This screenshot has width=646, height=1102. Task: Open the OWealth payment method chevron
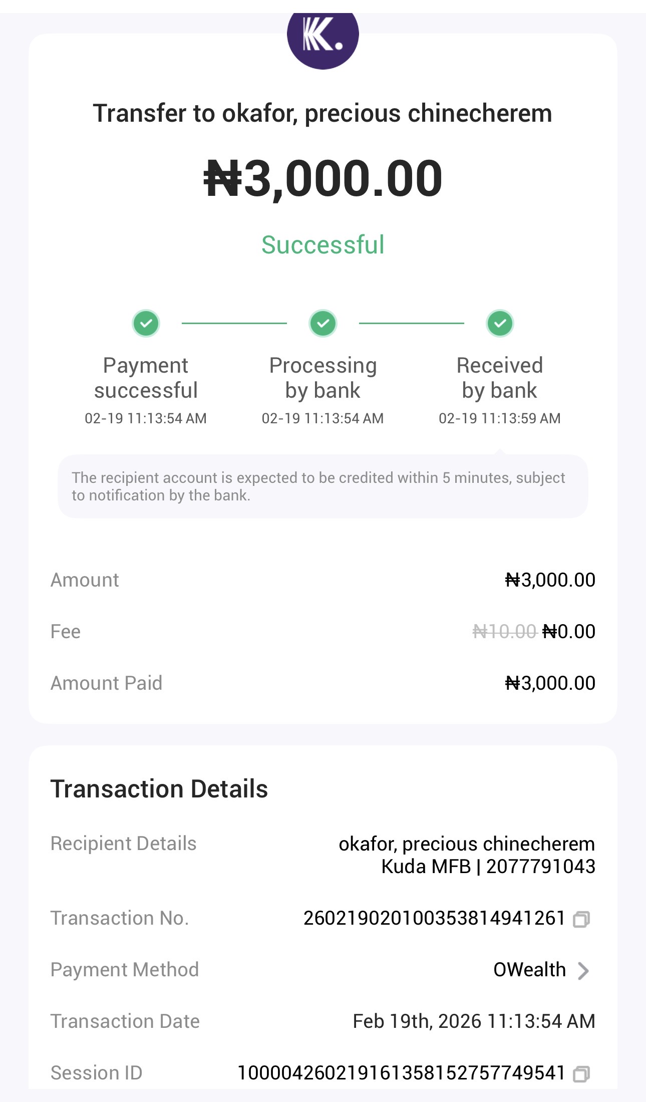coord(583,970)
